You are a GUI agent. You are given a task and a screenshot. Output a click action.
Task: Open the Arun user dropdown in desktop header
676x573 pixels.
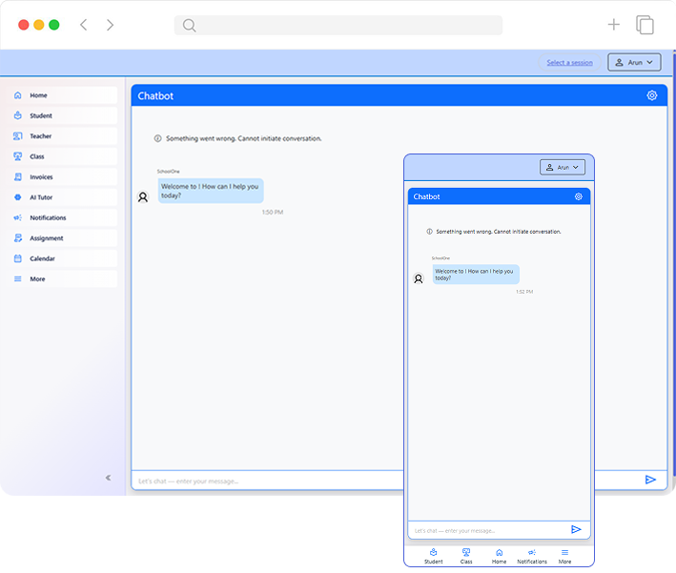(x=633, y=62)
